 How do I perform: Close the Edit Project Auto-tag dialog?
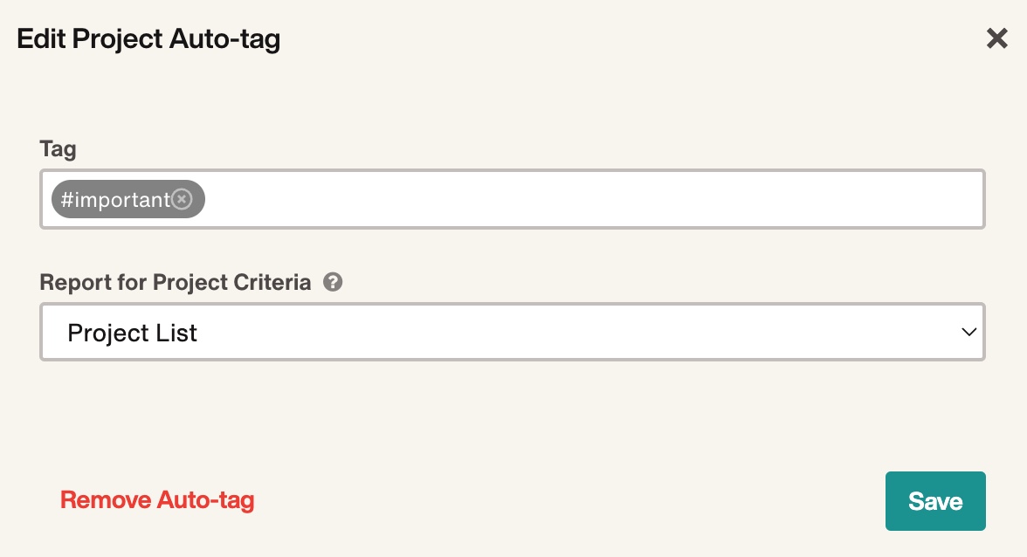coord(997,38)
